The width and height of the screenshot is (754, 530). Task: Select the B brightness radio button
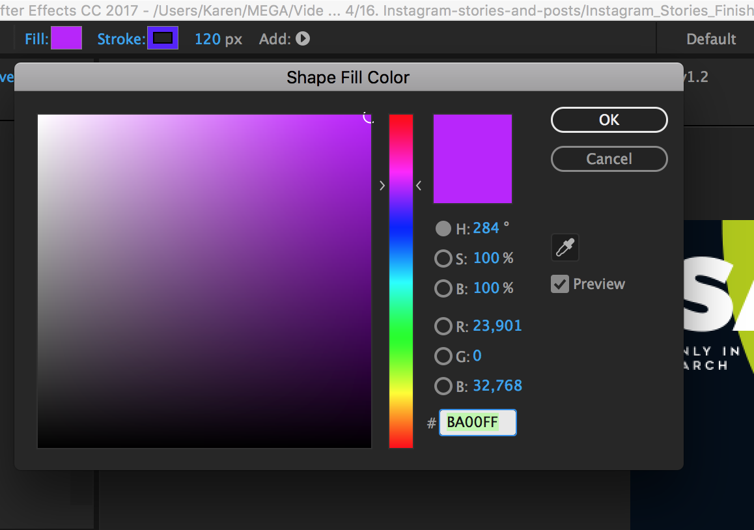(443, 288)
